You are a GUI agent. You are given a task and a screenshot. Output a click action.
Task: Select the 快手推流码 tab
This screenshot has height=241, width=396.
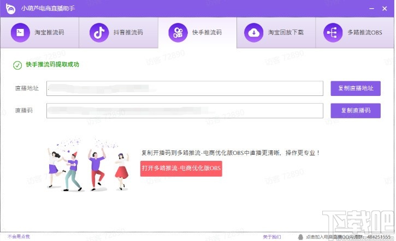click(x=198, y=33)
